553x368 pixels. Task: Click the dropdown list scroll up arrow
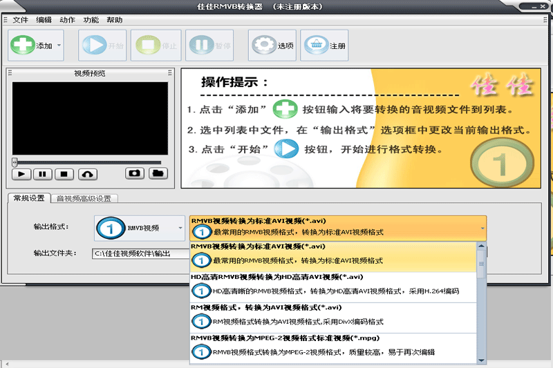coord(481,246)
